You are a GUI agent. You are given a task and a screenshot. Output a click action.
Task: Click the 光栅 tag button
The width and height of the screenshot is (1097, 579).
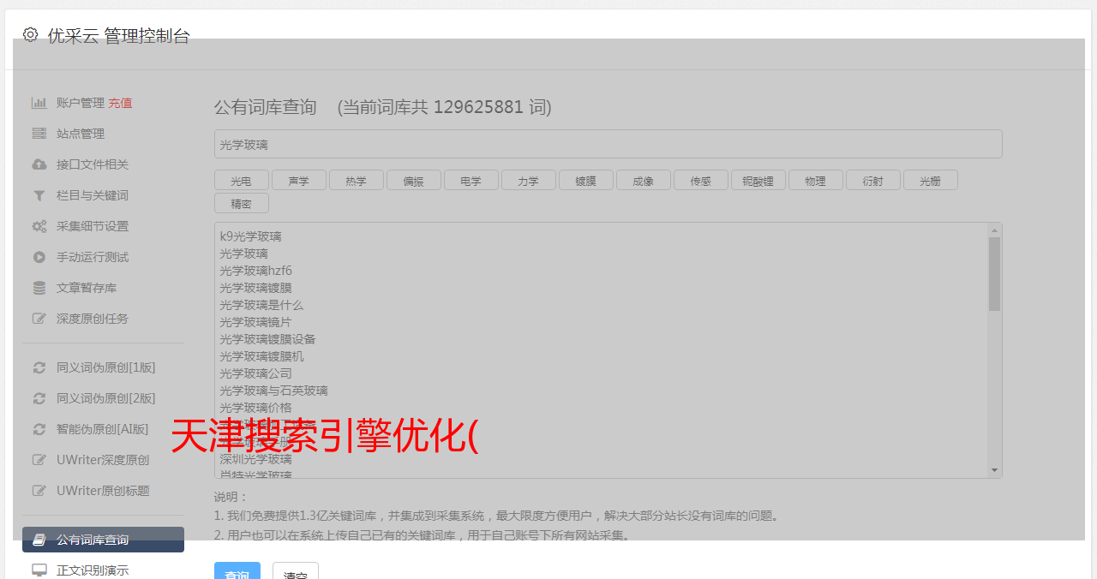pyautogui.click(x=930, y=180)
